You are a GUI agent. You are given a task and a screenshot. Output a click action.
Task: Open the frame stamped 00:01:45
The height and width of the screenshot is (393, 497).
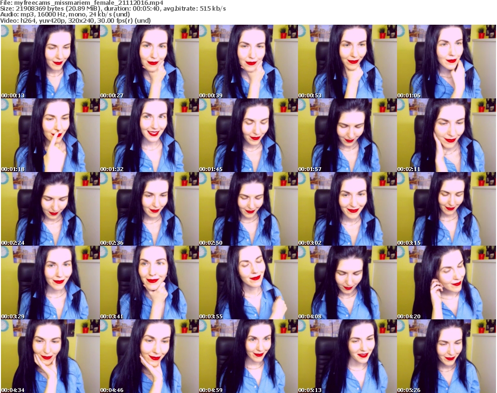point(248,135)
